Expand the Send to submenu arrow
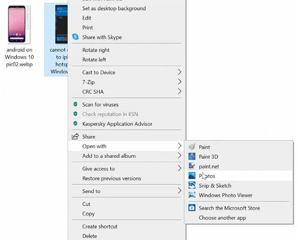Screen dimensions: 298x240 179,191
